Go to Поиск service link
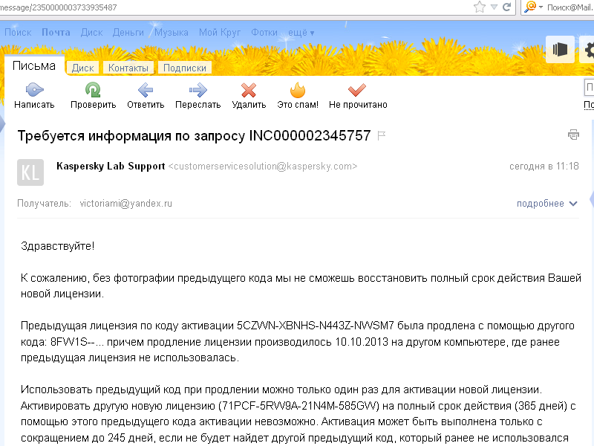This screenshot has width=594, height=446. pyautogui.click(x=18, y=33)
